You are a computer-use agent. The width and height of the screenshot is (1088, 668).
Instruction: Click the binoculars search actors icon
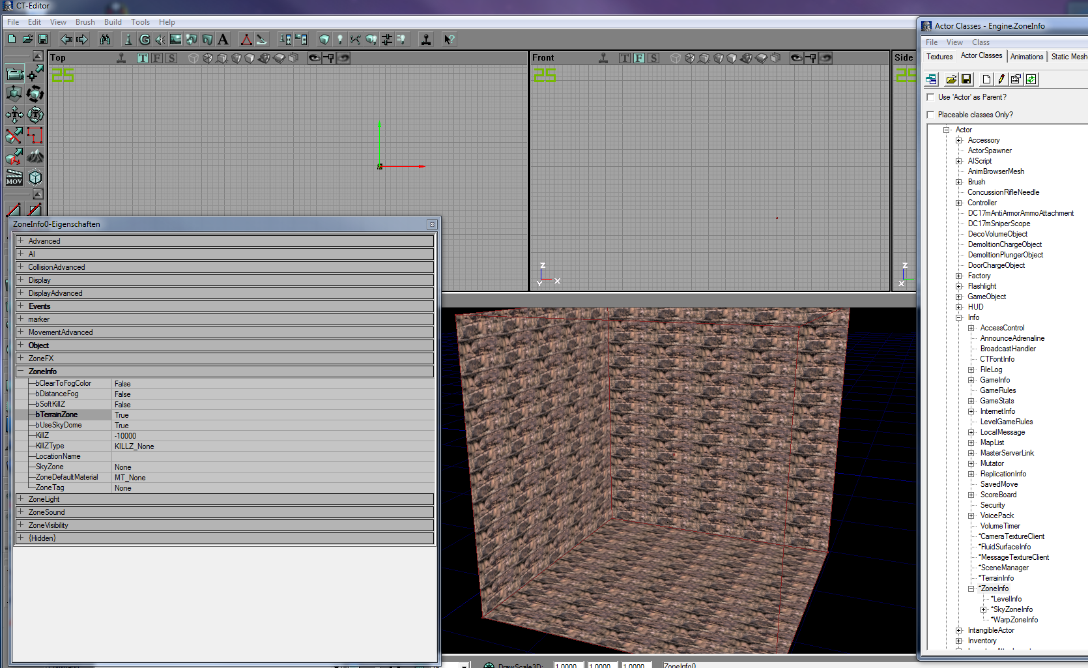(105, 40)
